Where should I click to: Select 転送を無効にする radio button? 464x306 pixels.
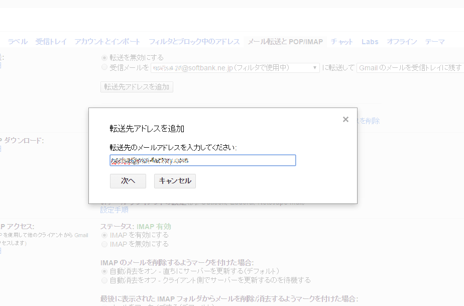pos(104,57)
